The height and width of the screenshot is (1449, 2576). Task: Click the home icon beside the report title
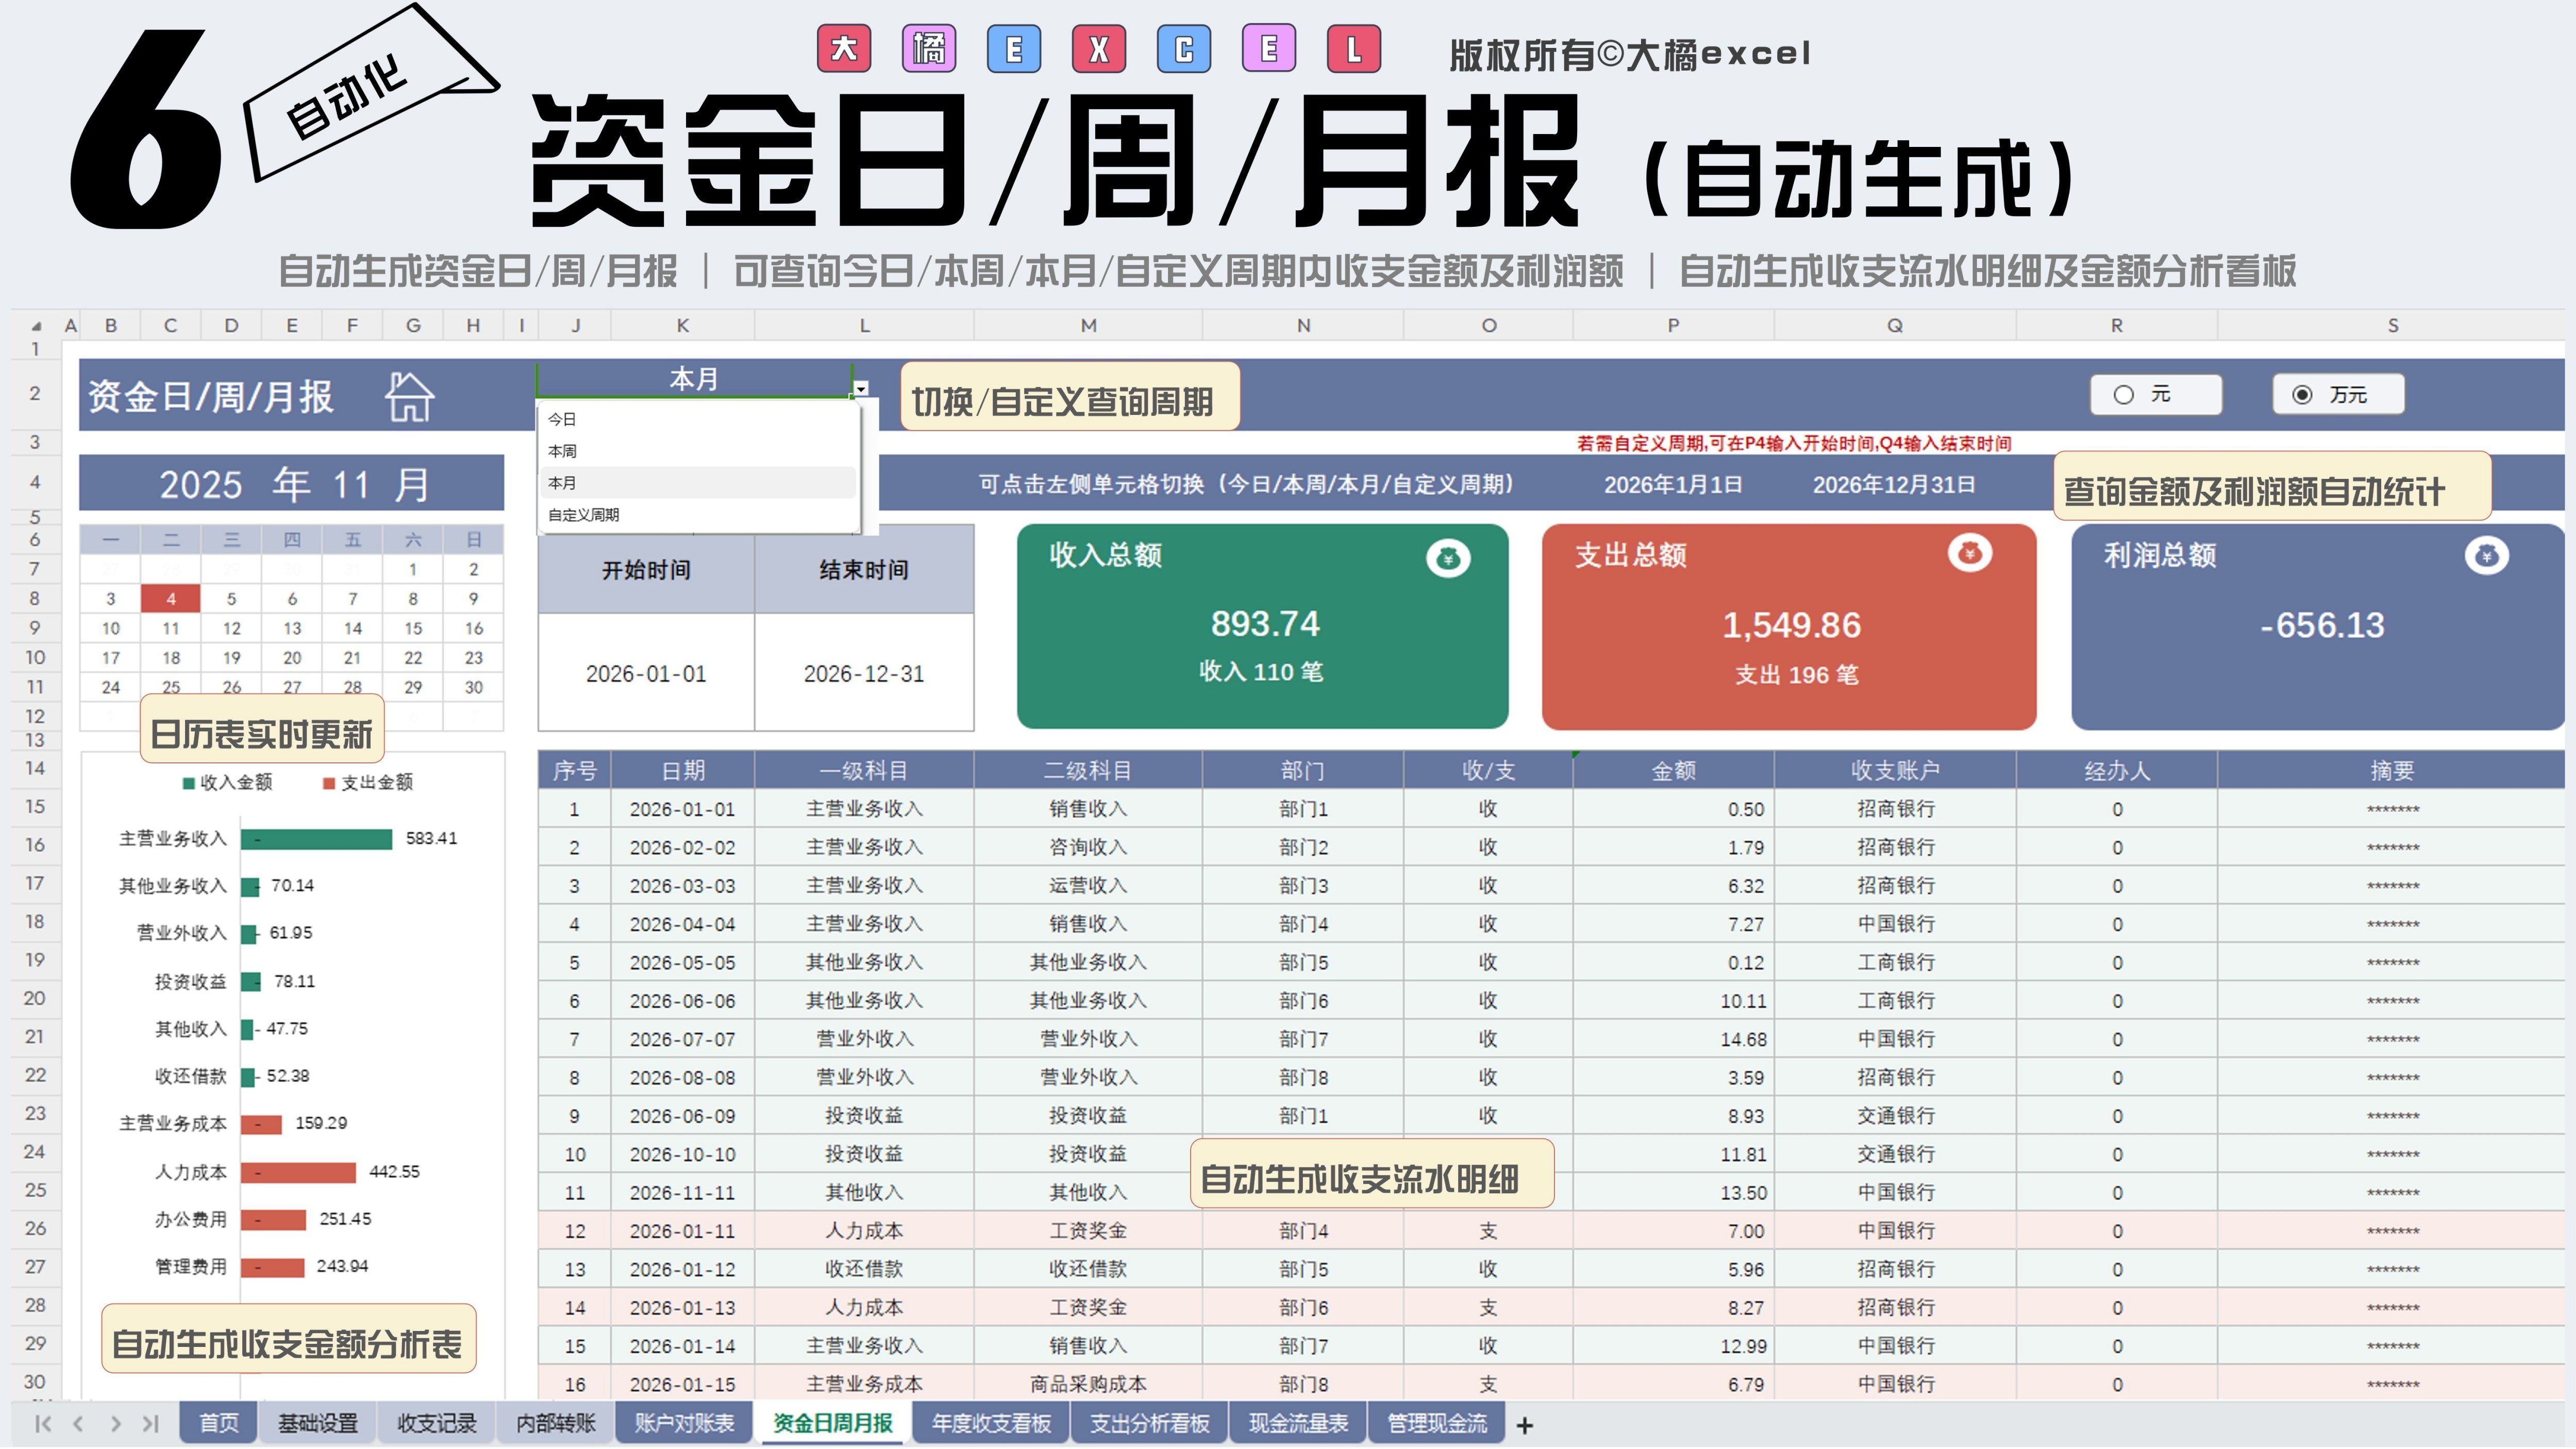pyautogui.click(x=409, y=397)
